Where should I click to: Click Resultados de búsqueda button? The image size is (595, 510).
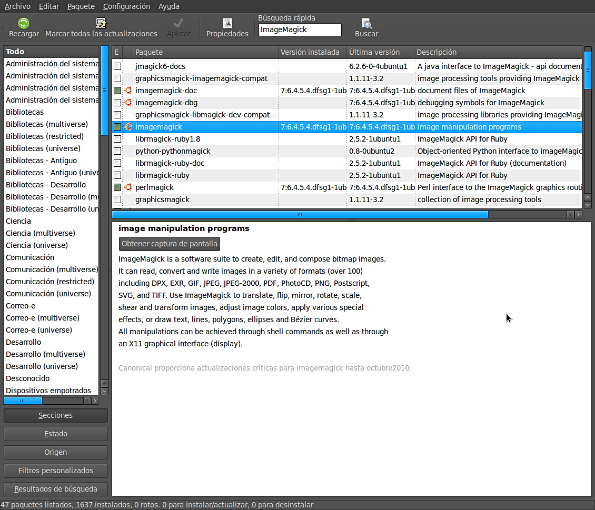(x=55, y=489)
